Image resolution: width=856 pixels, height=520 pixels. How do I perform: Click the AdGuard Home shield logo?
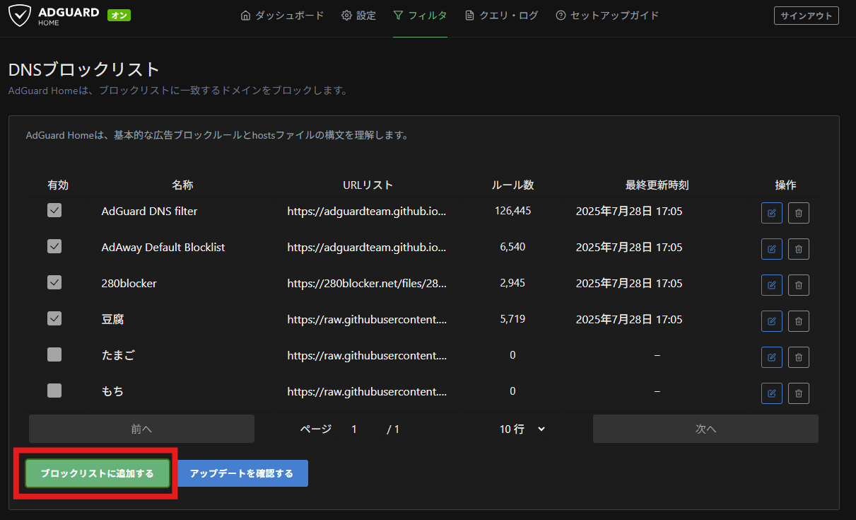(20, 16)
